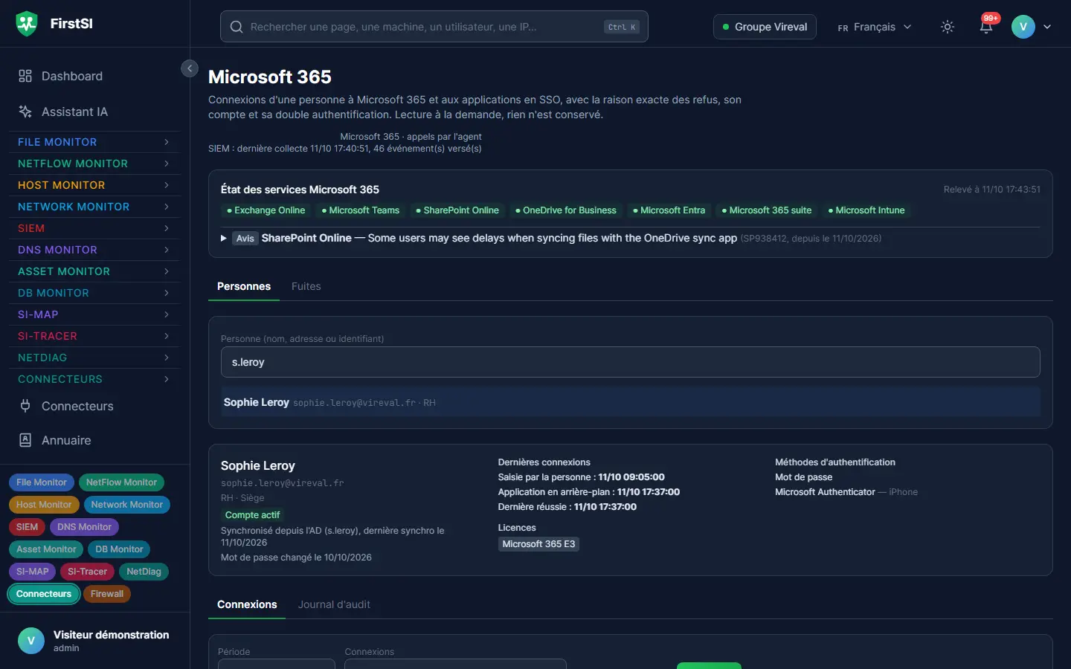Expand the SharePoint Online advisory triangle

point(224,238)
